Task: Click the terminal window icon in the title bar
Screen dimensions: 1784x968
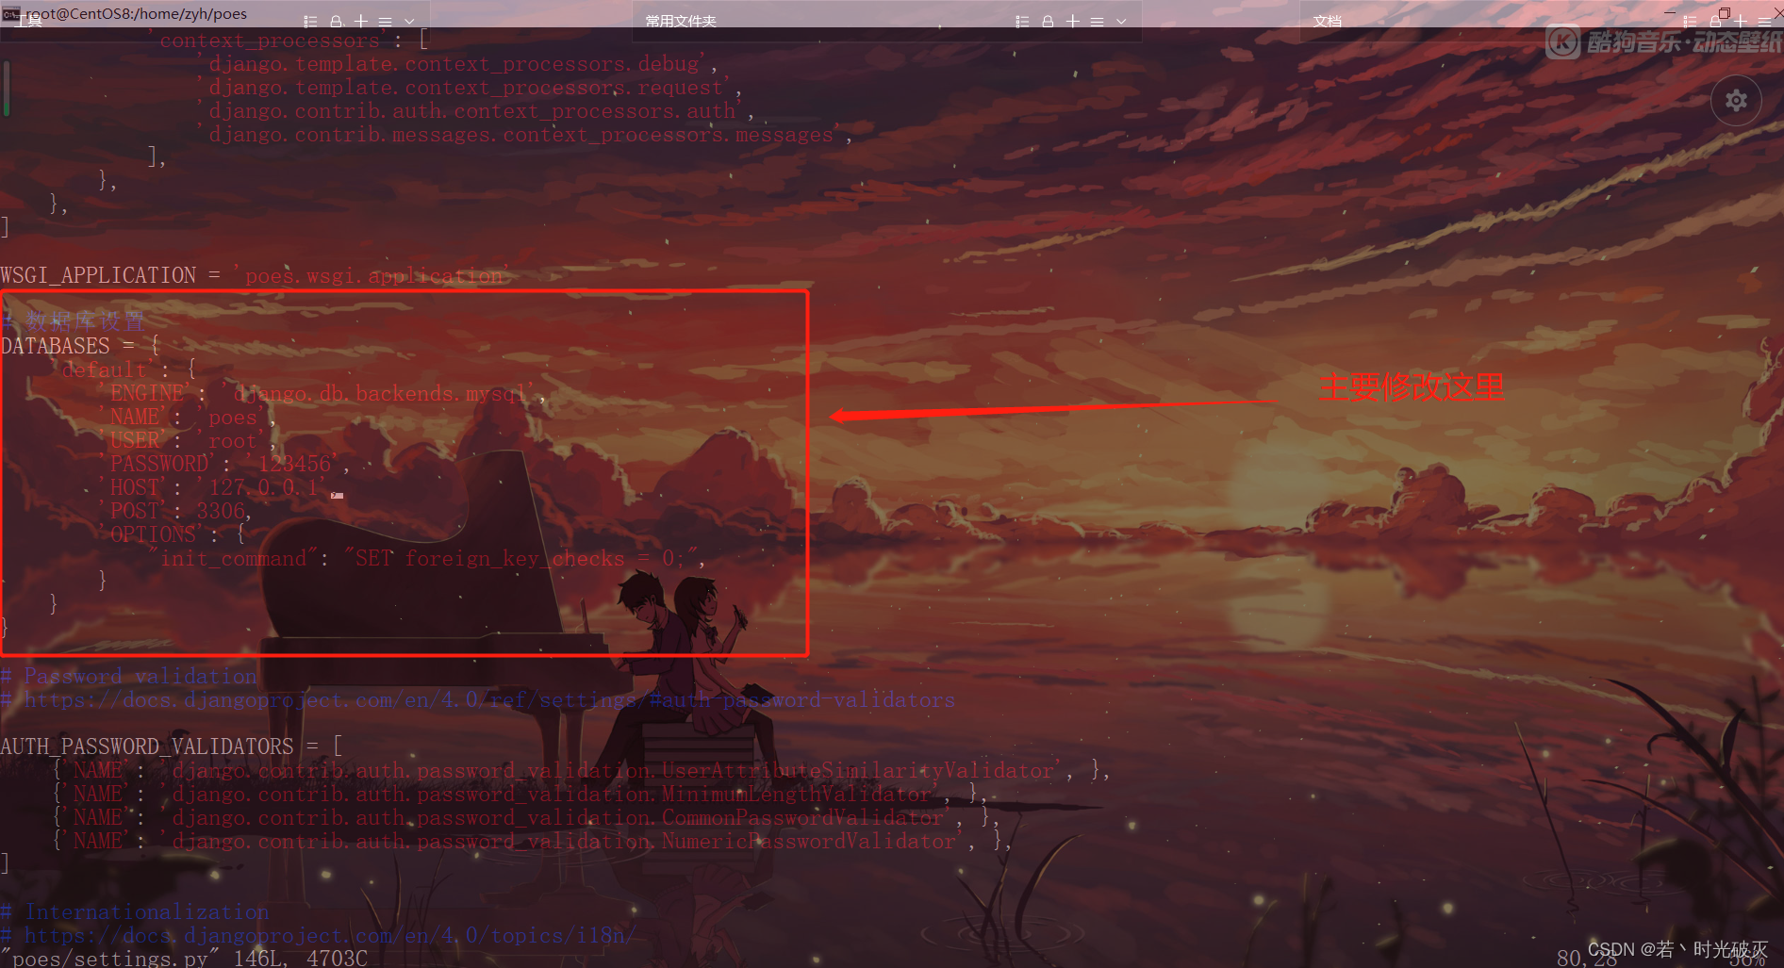Action: pyautogui.click(x=10, y=13)
